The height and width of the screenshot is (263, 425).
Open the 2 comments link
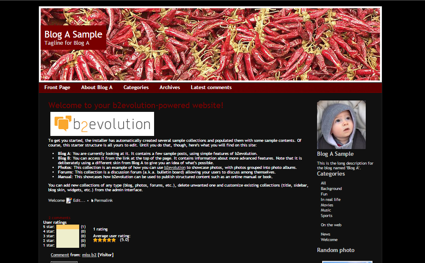coord(59,218)
